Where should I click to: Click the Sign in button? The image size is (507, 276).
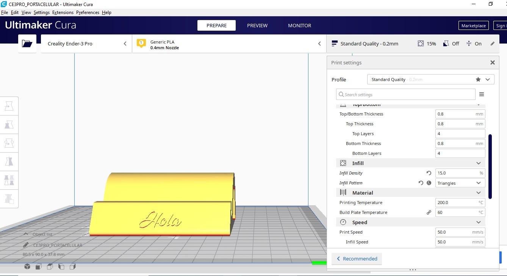[x=500, y=25]
